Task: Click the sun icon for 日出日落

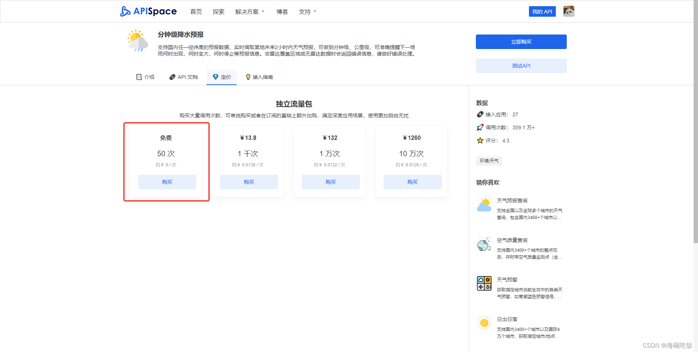Action: click(x=484, y=323)
